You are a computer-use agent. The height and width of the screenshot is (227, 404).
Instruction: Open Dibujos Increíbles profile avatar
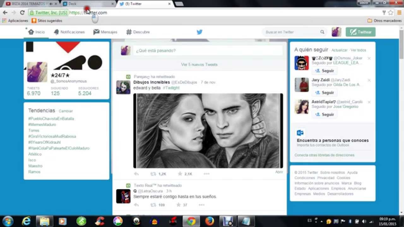[x=123, y=87]
